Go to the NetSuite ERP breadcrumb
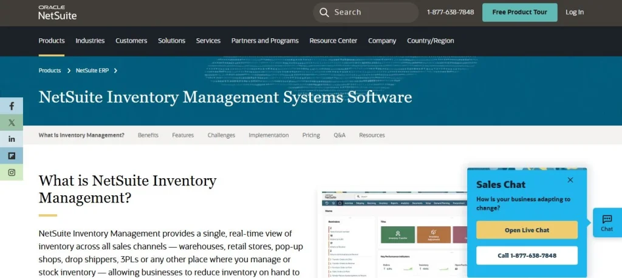Image resolution: width=622 pixels, height=278 pixels. tap(92, 71)
